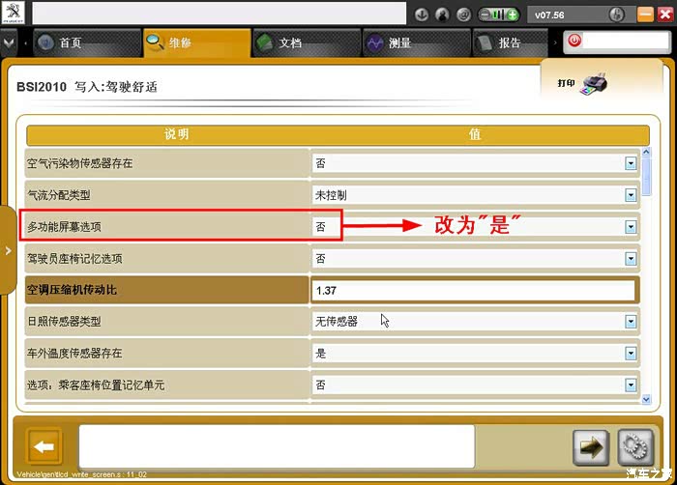
Task: Click the 说明 column header
Action: (176, 134)
